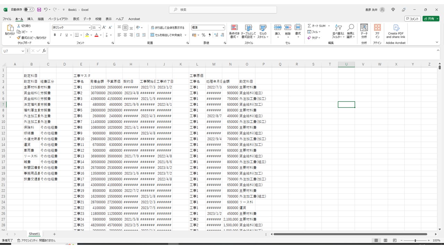
Task: Click the paste (貼り付け) icon
Action: tap(10, 28)
